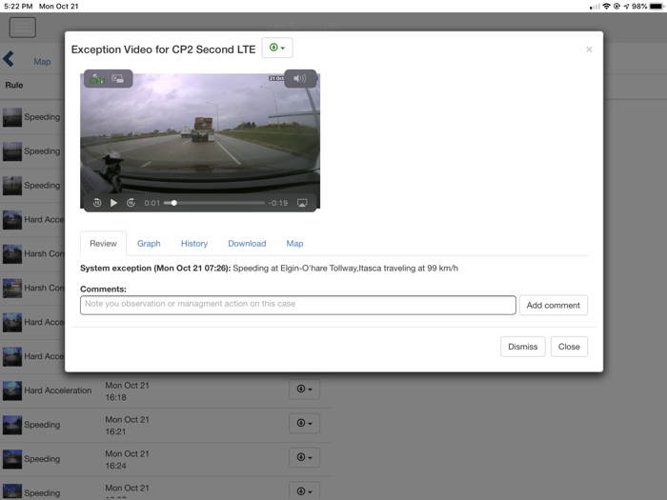The image size is (667, 500).
Task: Open download dropdown beside modal title
Action: (277, 48)
